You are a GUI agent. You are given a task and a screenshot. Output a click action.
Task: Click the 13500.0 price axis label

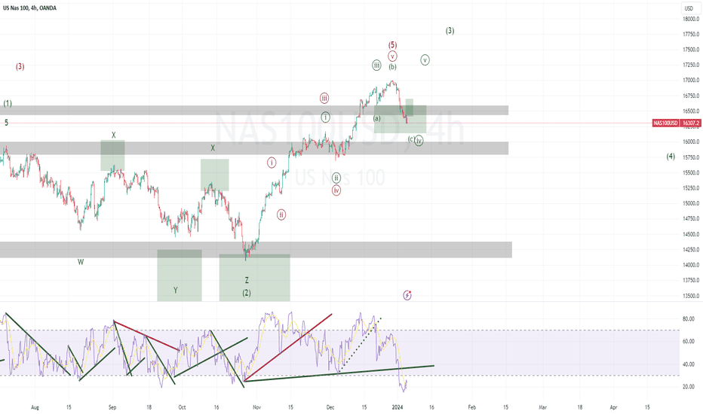[691, 296]
